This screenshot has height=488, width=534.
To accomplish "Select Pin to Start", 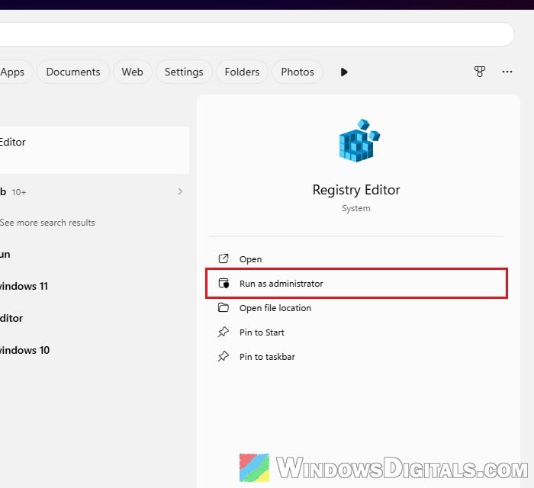I will [x=356, y=332].
